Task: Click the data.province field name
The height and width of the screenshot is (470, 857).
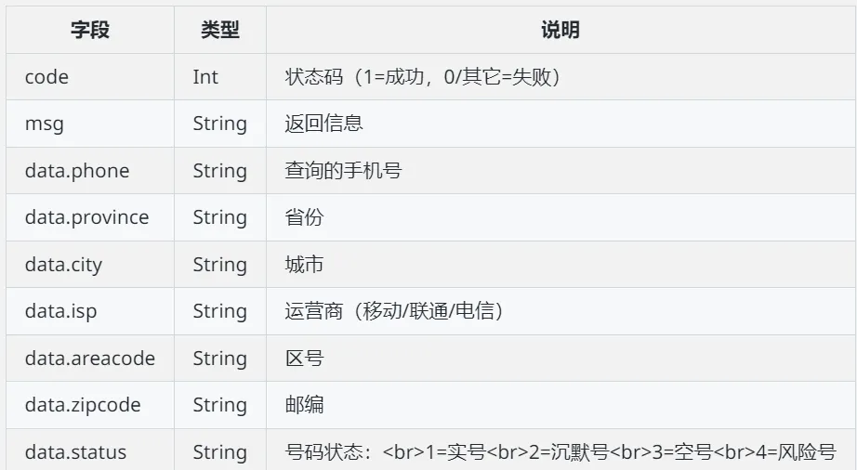Action: point(86,217)
